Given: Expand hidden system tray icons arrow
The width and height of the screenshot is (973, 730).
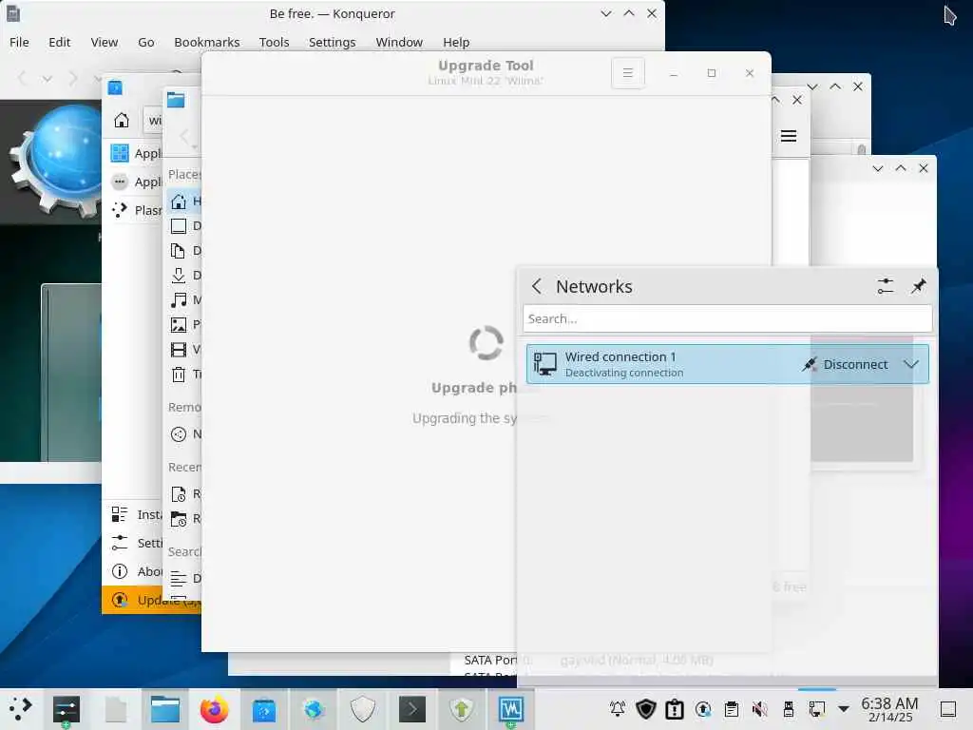Looking at the screenshot, I should pos(844,709).
